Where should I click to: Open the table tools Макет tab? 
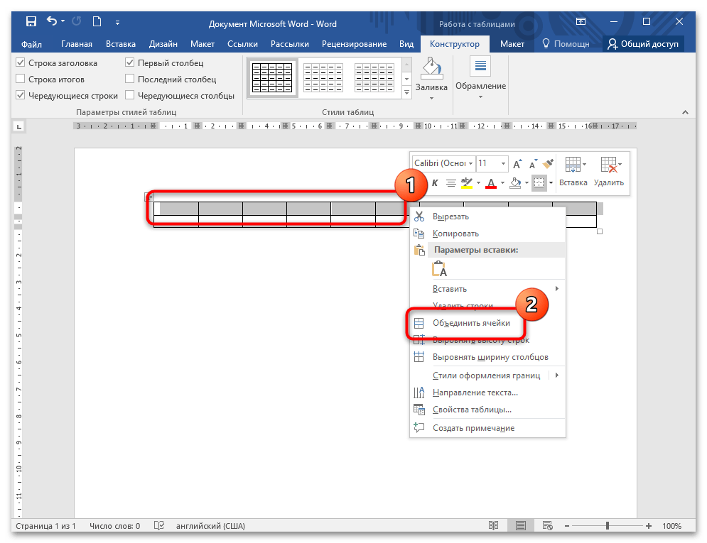[x=512, y=44]
